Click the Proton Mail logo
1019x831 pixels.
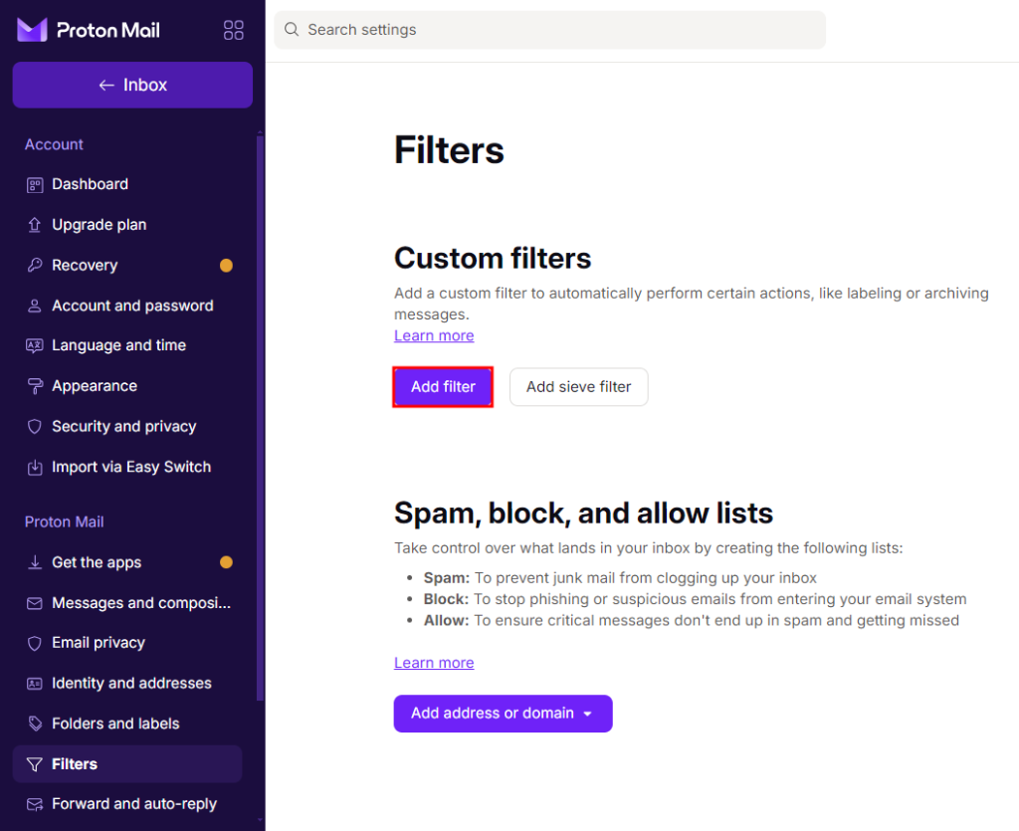(x=87, y=30)
